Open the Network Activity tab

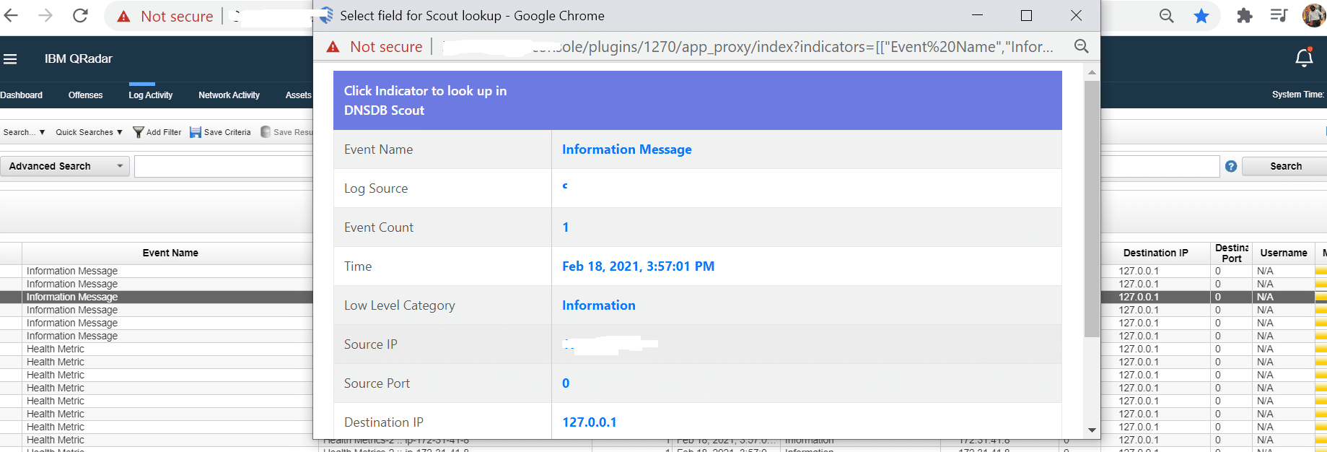(x=229, y=95)
